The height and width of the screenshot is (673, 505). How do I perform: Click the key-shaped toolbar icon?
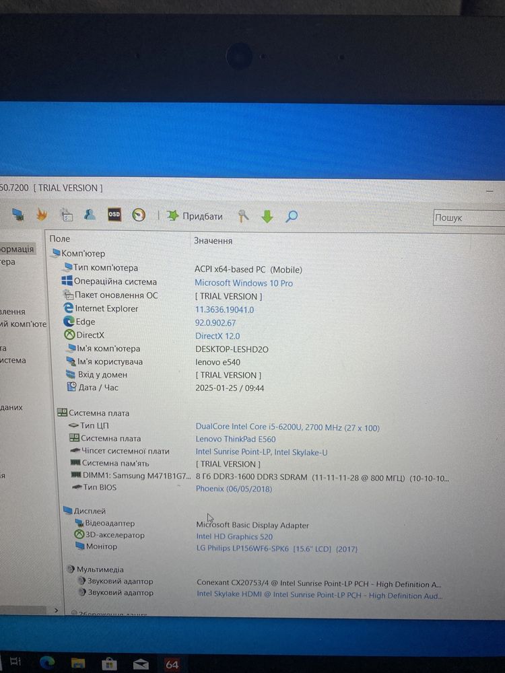coord(243,216)
